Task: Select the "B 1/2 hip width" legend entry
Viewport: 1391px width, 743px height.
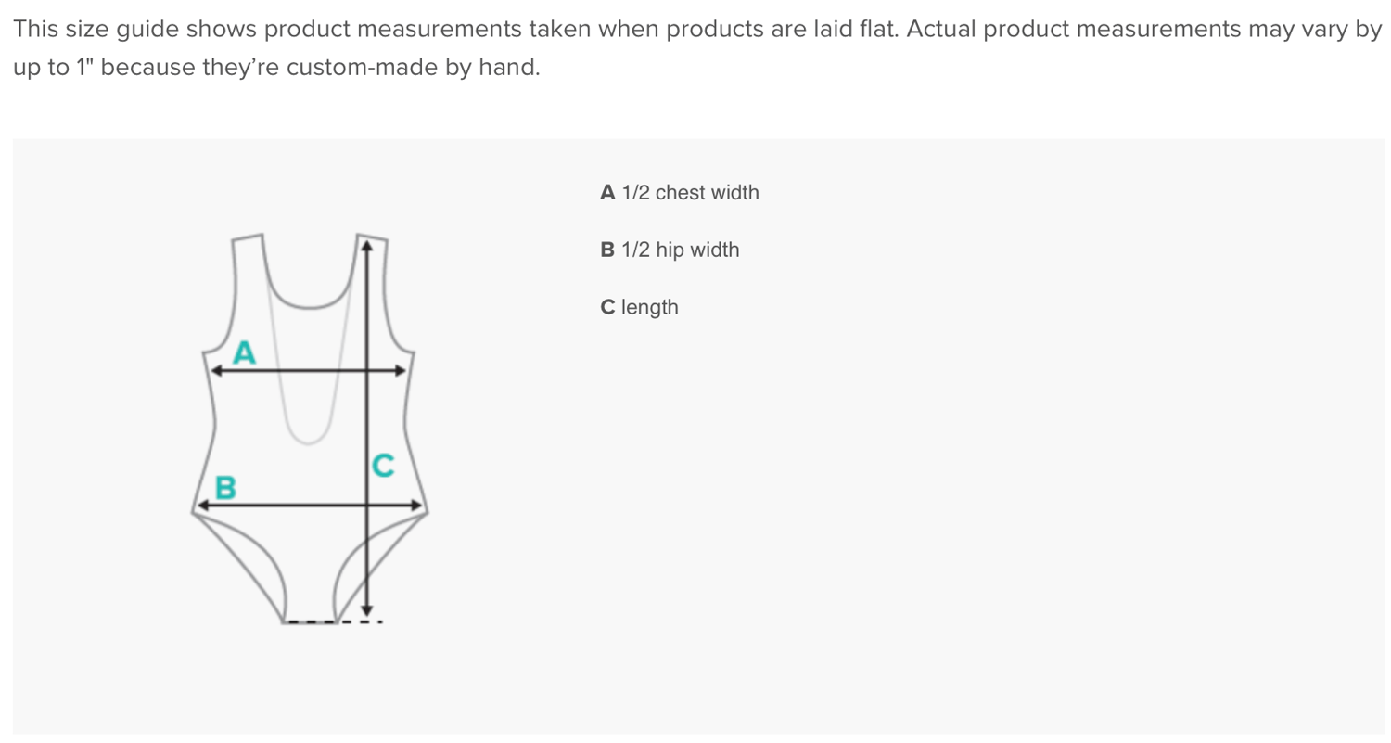Action: click(x=670, y=250)
